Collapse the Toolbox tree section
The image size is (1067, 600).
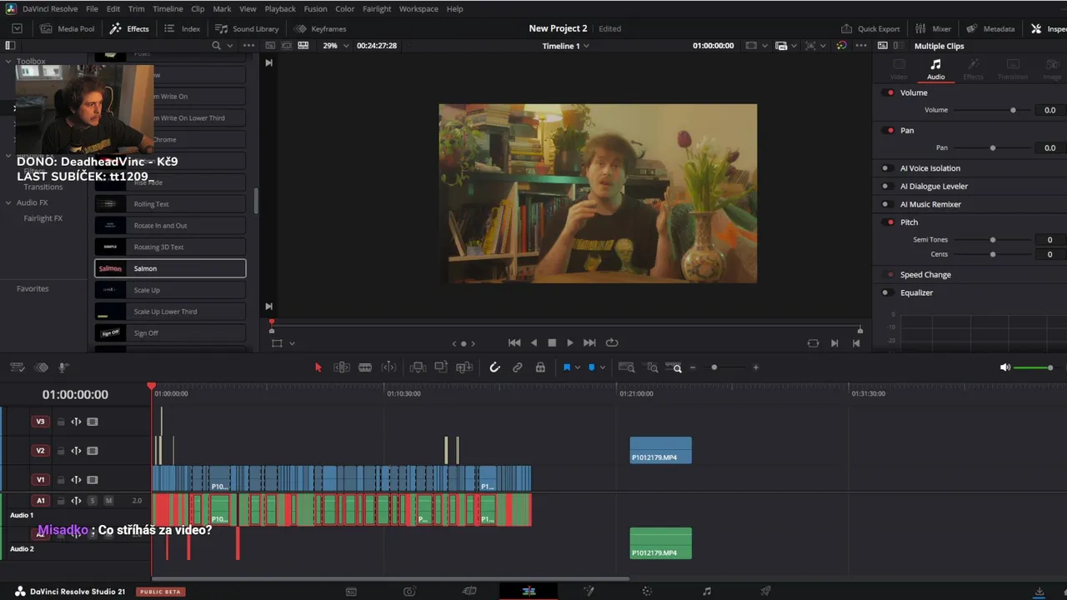click(x=8, y=62)
